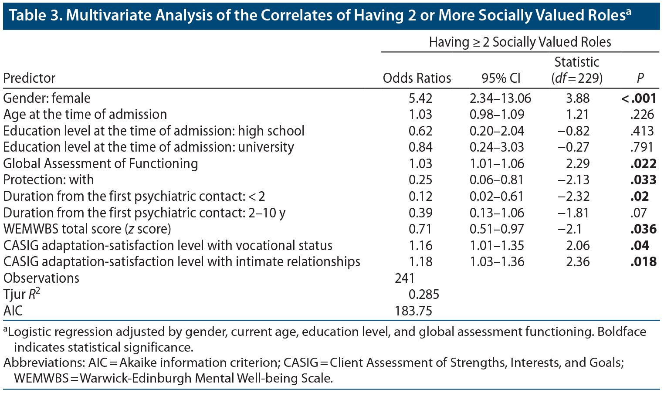The width and height of the screenshot is (664, 393).
Task: Select the bold <.001 P value
Action: (x=639, y=98)
